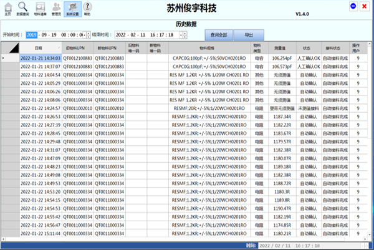Open the 开始时间 calendar dropdown
This screenshot has height=250, width=374.
click(x=84, y=35)
